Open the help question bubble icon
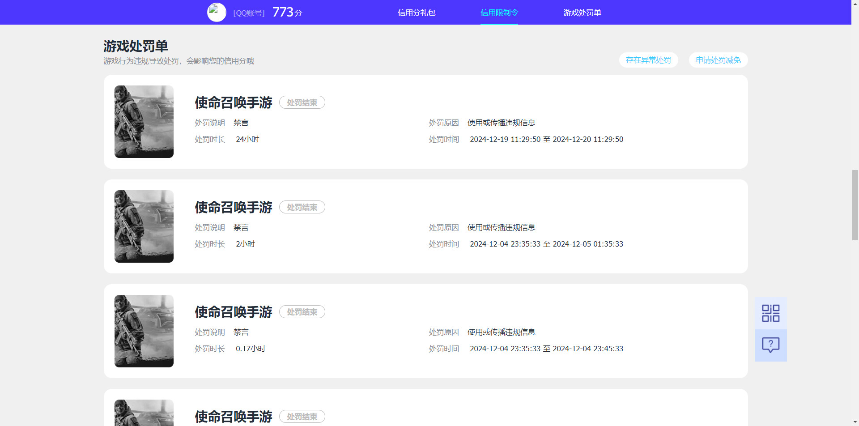 click(770, 345)
